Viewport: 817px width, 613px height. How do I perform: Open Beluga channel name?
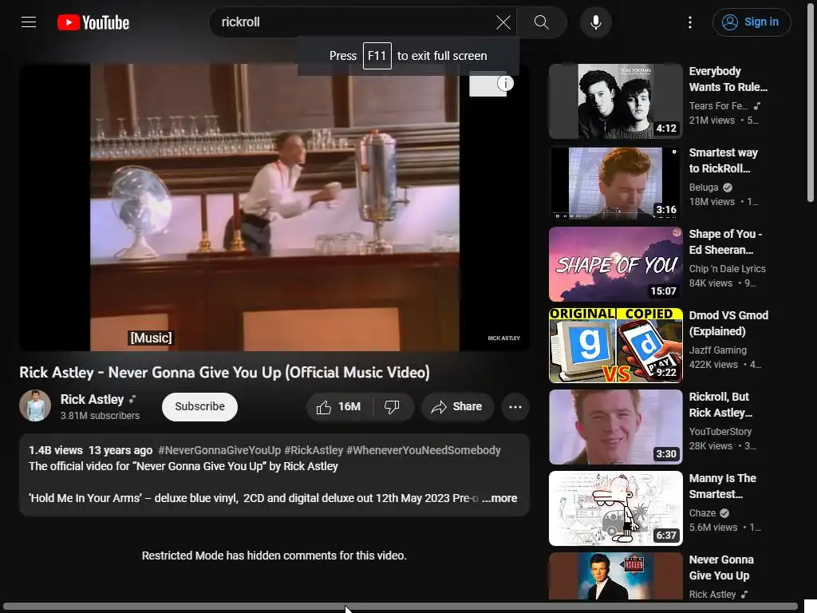click(704, 187)
